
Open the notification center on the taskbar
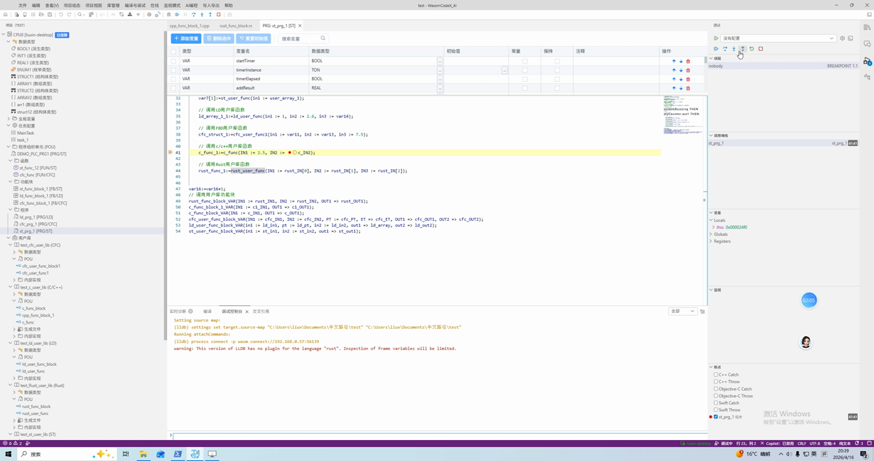point(864,454)
